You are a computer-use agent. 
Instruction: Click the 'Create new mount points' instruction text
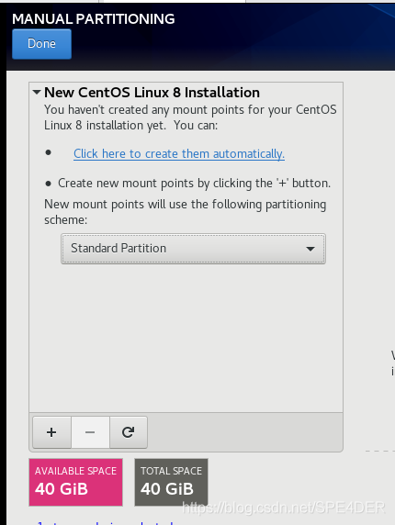click(194, 184)
